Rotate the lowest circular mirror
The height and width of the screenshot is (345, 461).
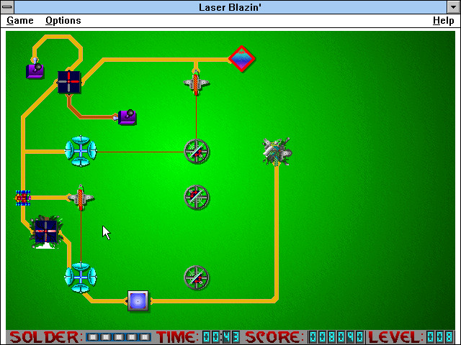point(197,278)
